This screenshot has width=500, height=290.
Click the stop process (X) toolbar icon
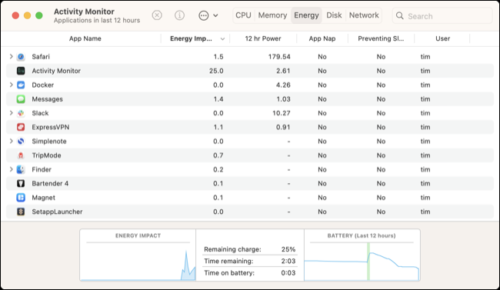(x=157, y=15)
